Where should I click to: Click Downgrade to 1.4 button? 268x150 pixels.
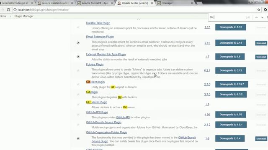230,138
